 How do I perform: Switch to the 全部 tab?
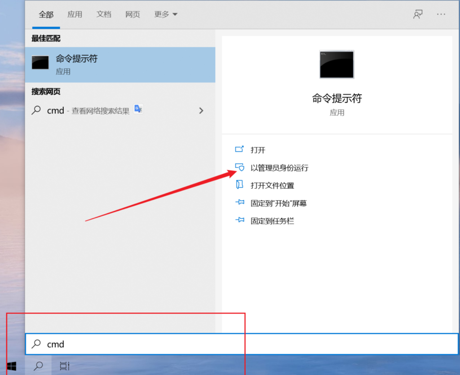(x=46, y=15)
